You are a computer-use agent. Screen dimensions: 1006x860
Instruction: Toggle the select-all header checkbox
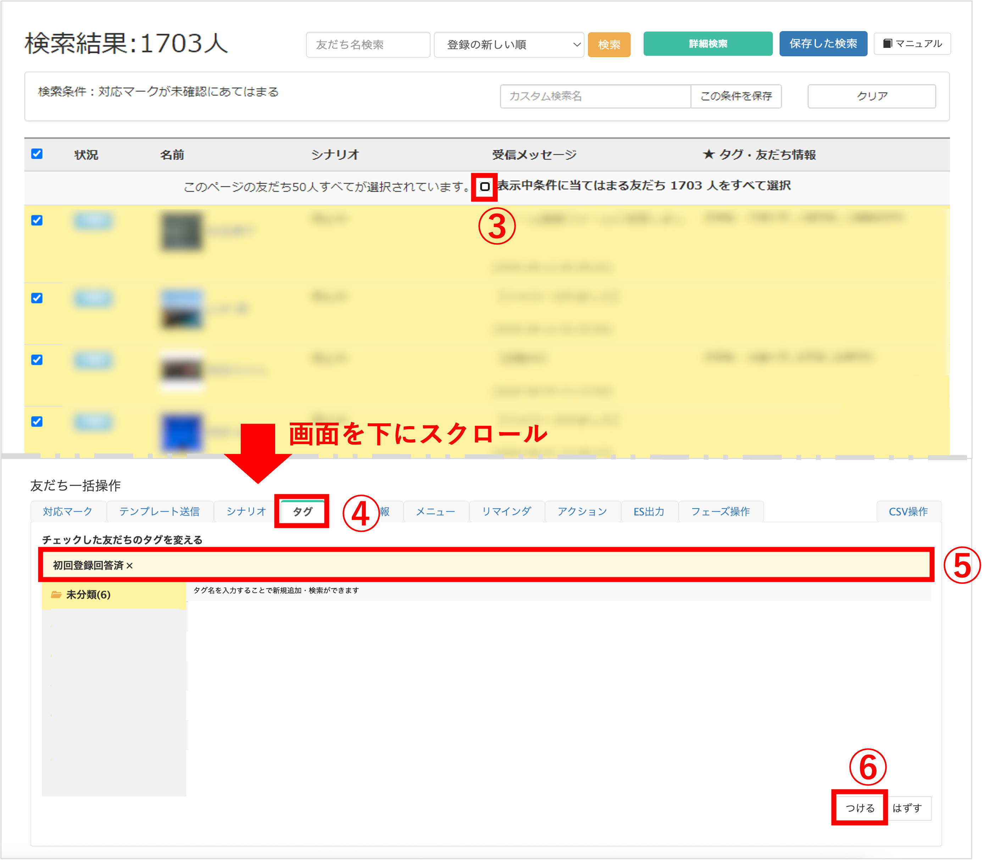37,154
